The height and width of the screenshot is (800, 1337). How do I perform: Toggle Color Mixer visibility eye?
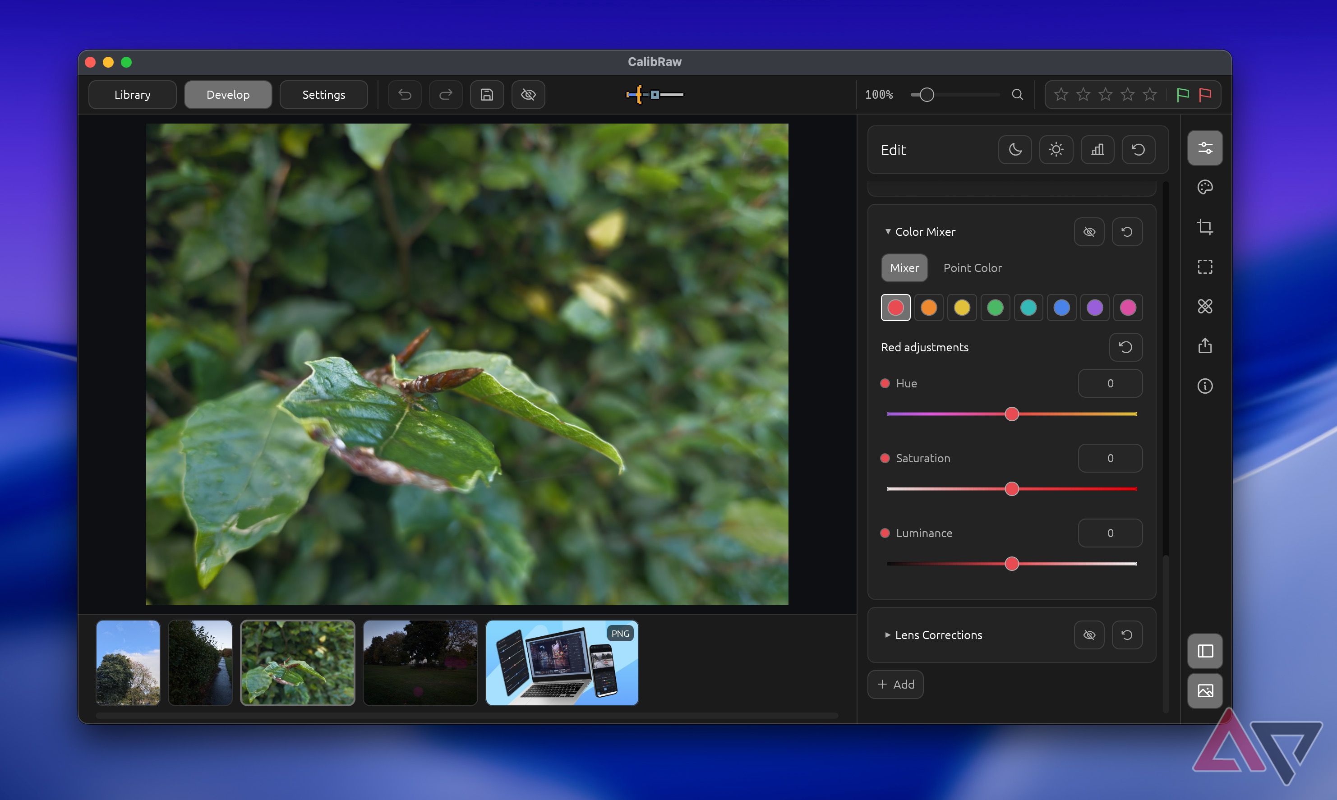(x=1089, y=232)
